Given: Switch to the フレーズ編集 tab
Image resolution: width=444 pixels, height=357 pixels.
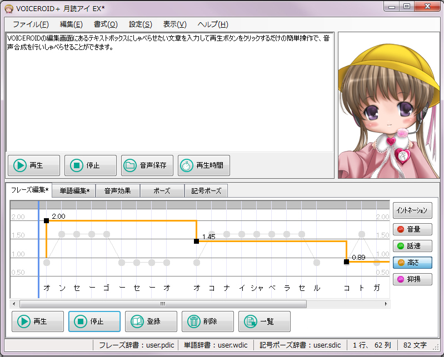Looking at the screenshot, I should coord(29,190).
